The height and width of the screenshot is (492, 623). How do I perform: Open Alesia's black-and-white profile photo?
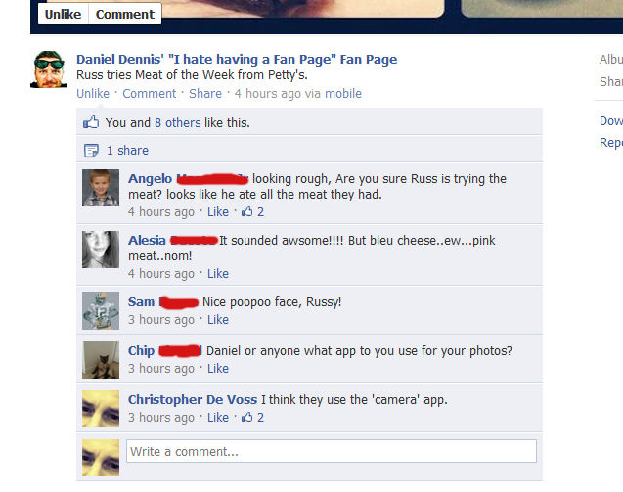point(101,249)
